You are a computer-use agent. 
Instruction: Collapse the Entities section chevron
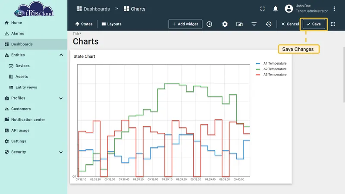pos(61,55)
